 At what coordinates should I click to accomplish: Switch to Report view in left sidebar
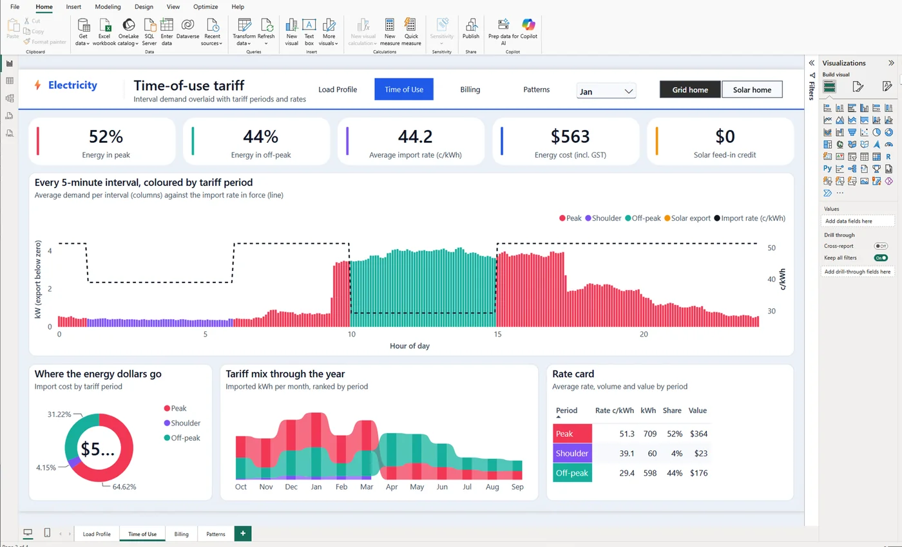click(x=10, y=63)
